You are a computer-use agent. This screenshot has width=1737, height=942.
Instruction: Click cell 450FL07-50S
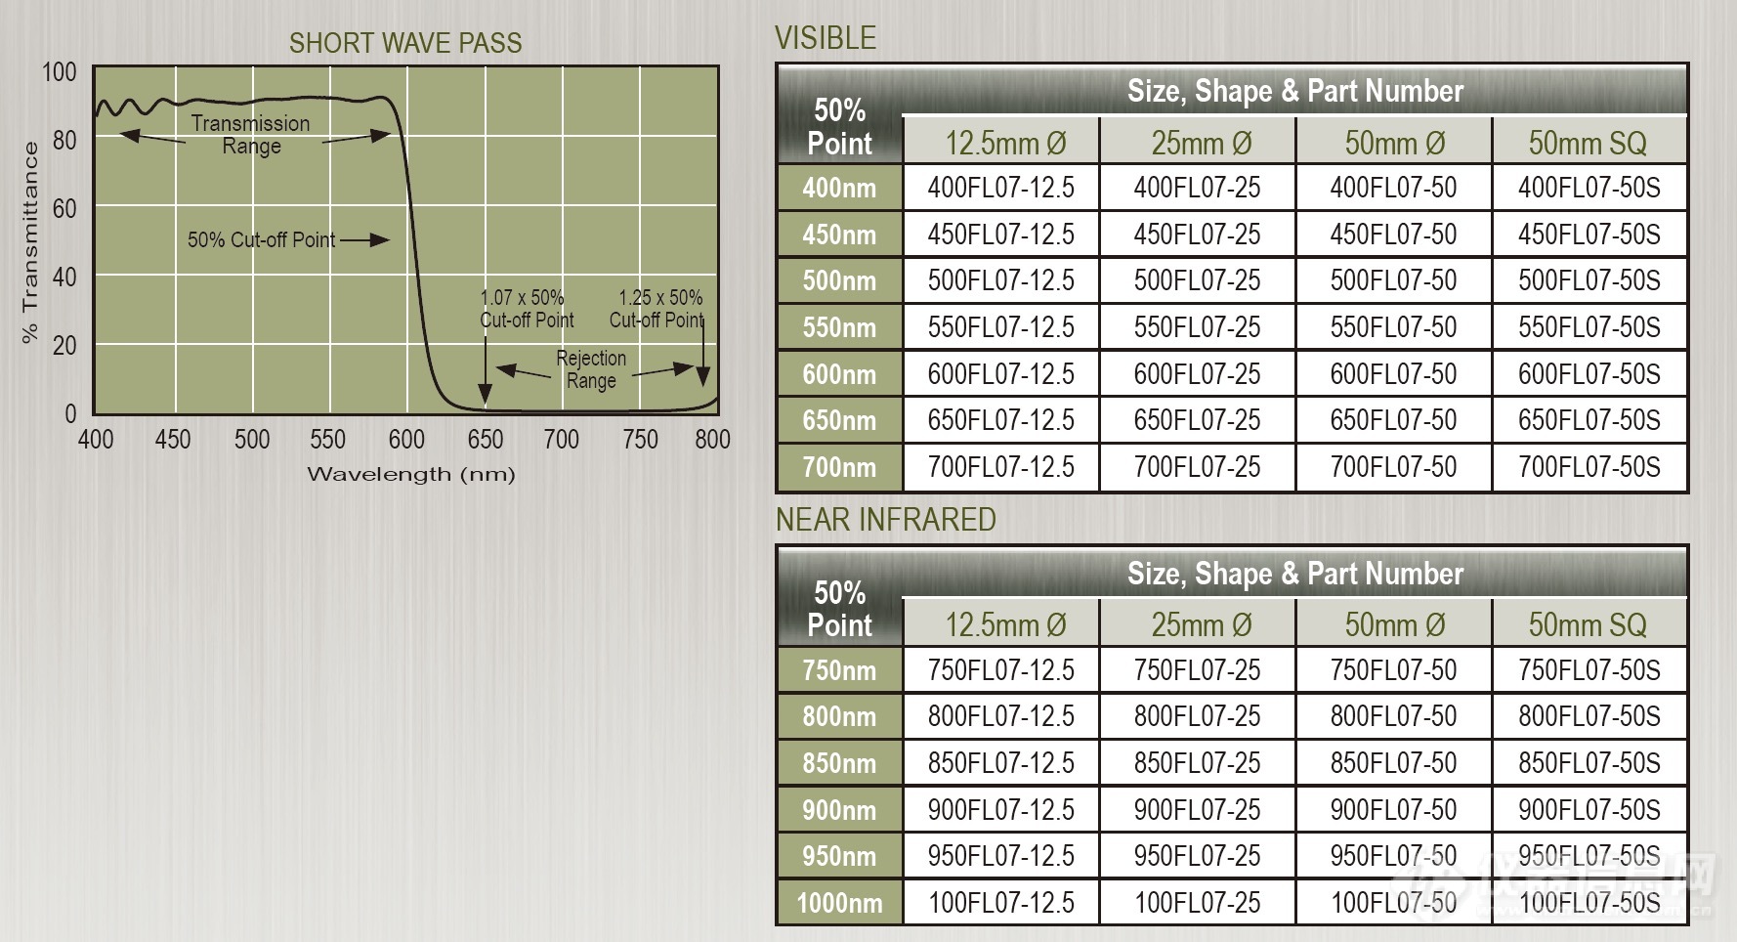pyautogui.click(x=1589, y=235)
